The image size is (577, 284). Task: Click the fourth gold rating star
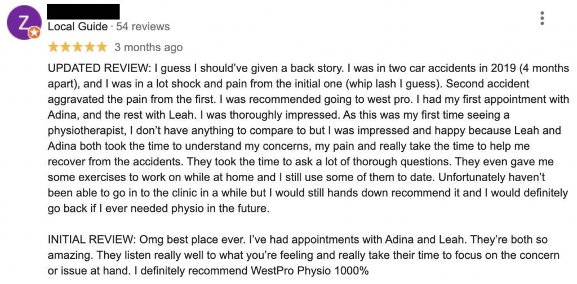click(x=90, y=47)
